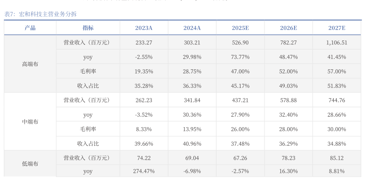Click the 低端布 product row label
The image size is (370, 188).
30,164
